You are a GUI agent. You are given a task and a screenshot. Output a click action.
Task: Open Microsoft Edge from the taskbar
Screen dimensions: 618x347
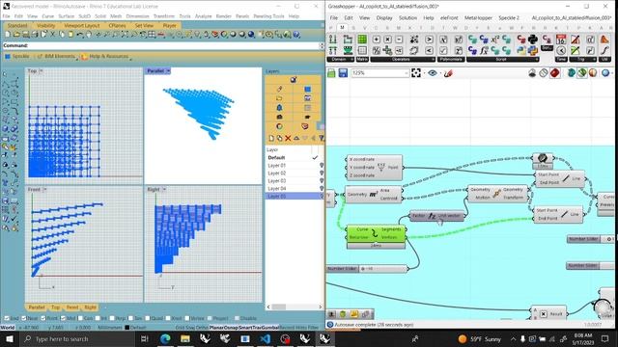pyautogui.click(x=165, y=338)
